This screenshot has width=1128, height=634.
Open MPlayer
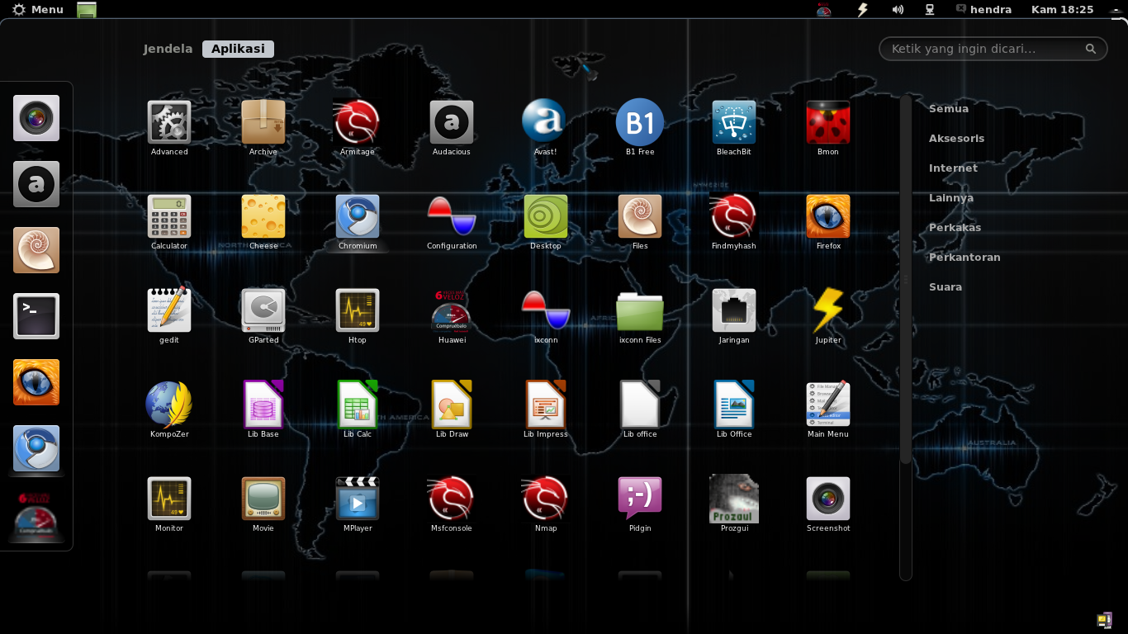358,499
